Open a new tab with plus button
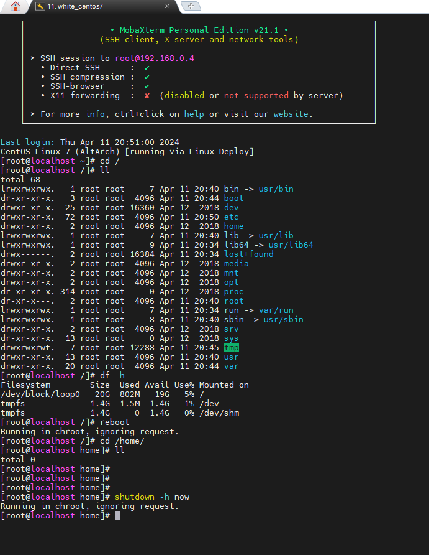 point(191,6)
